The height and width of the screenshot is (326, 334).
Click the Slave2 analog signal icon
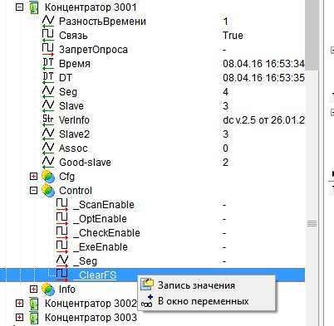(48, 134)
